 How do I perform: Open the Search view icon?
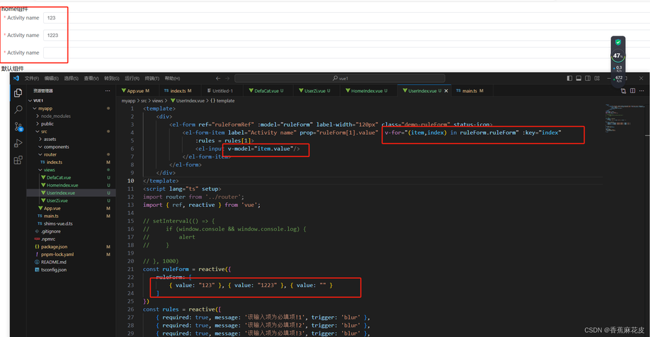(18, 109)
